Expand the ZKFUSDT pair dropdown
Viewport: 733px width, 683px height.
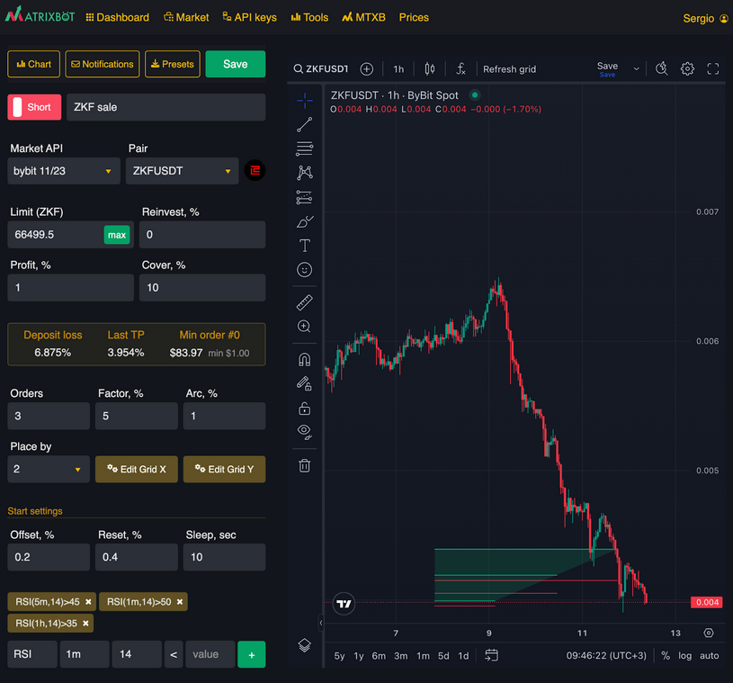(x=182, y=170)
